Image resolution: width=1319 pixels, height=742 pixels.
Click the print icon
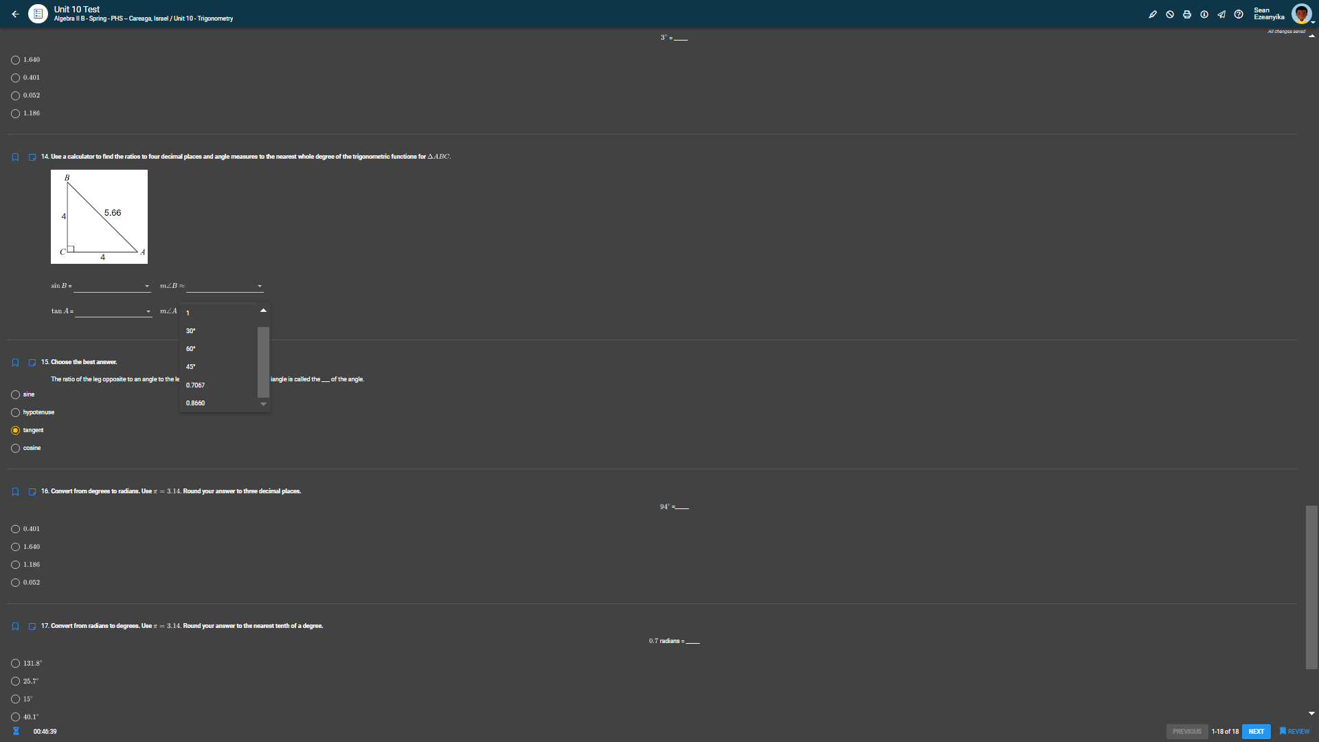tap(1187, 14)
